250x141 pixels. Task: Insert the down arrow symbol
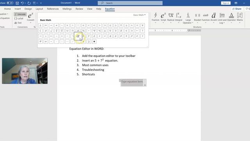(x=46, y=36)
